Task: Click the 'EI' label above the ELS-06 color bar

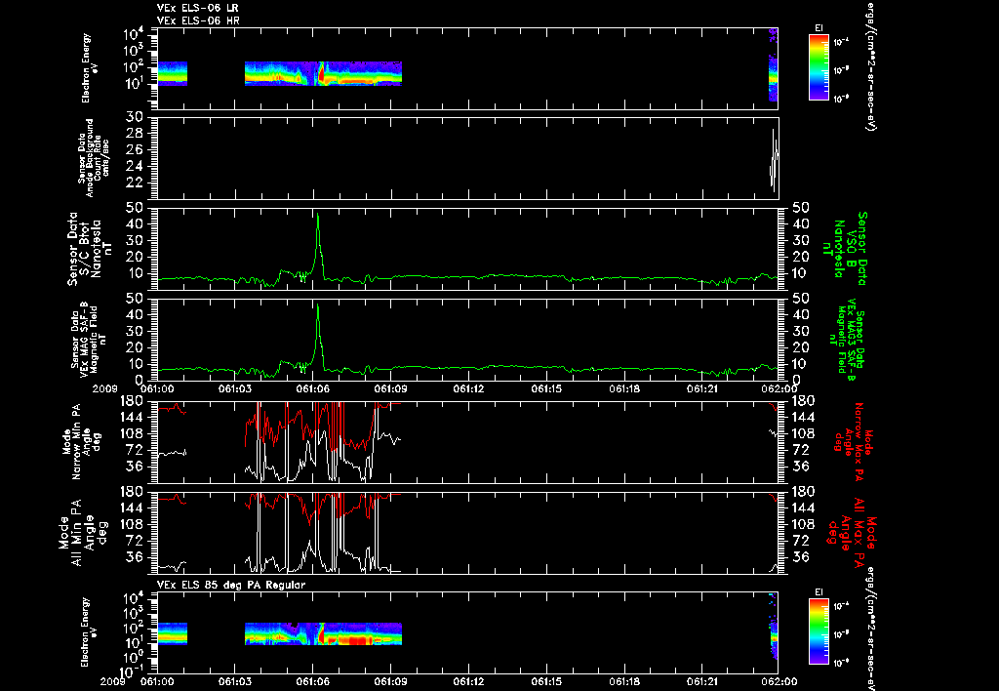Action: 819,28
